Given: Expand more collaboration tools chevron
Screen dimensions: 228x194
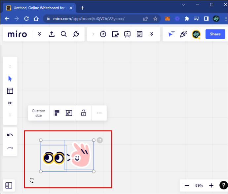Looking at the screenshot, I should tap(152, 34).
